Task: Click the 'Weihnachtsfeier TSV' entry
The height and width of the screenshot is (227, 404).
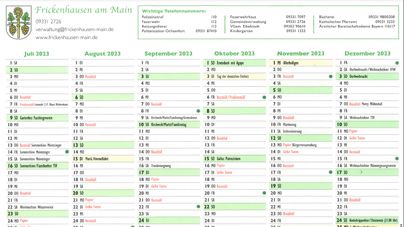Action: pos(362,118)
